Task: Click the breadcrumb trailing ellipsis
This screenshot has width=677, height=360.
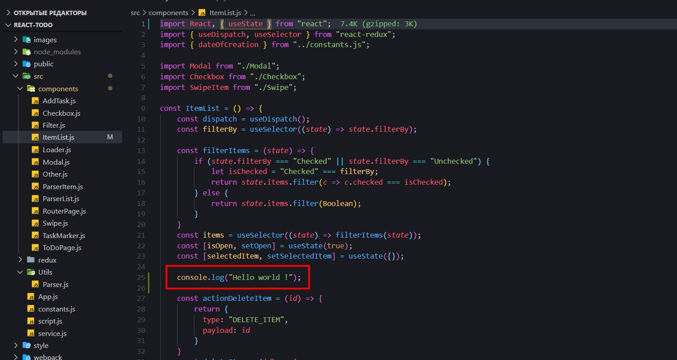Action: [253, 13]
